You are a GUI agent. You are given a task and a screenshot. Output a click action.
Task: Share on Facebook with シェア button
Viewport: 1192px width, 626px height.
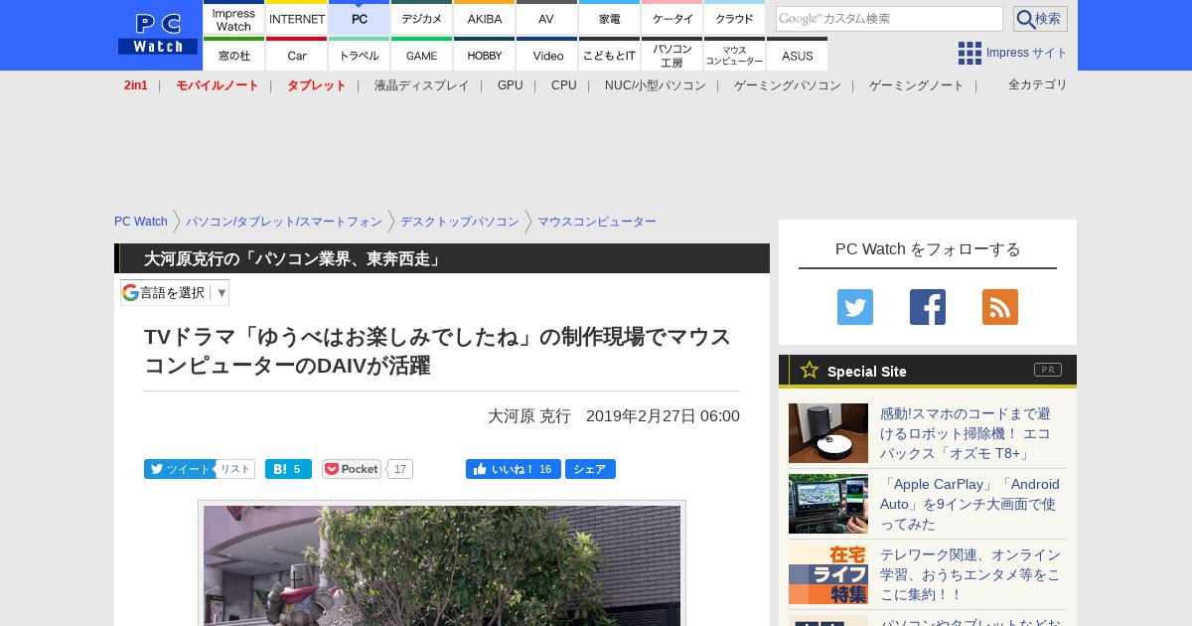click(590, 469)
